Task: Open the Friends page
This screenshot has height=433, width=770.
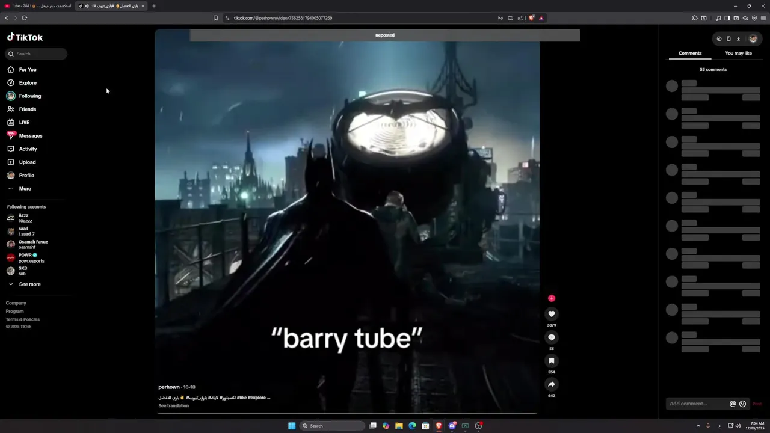Action: [22, 109]
